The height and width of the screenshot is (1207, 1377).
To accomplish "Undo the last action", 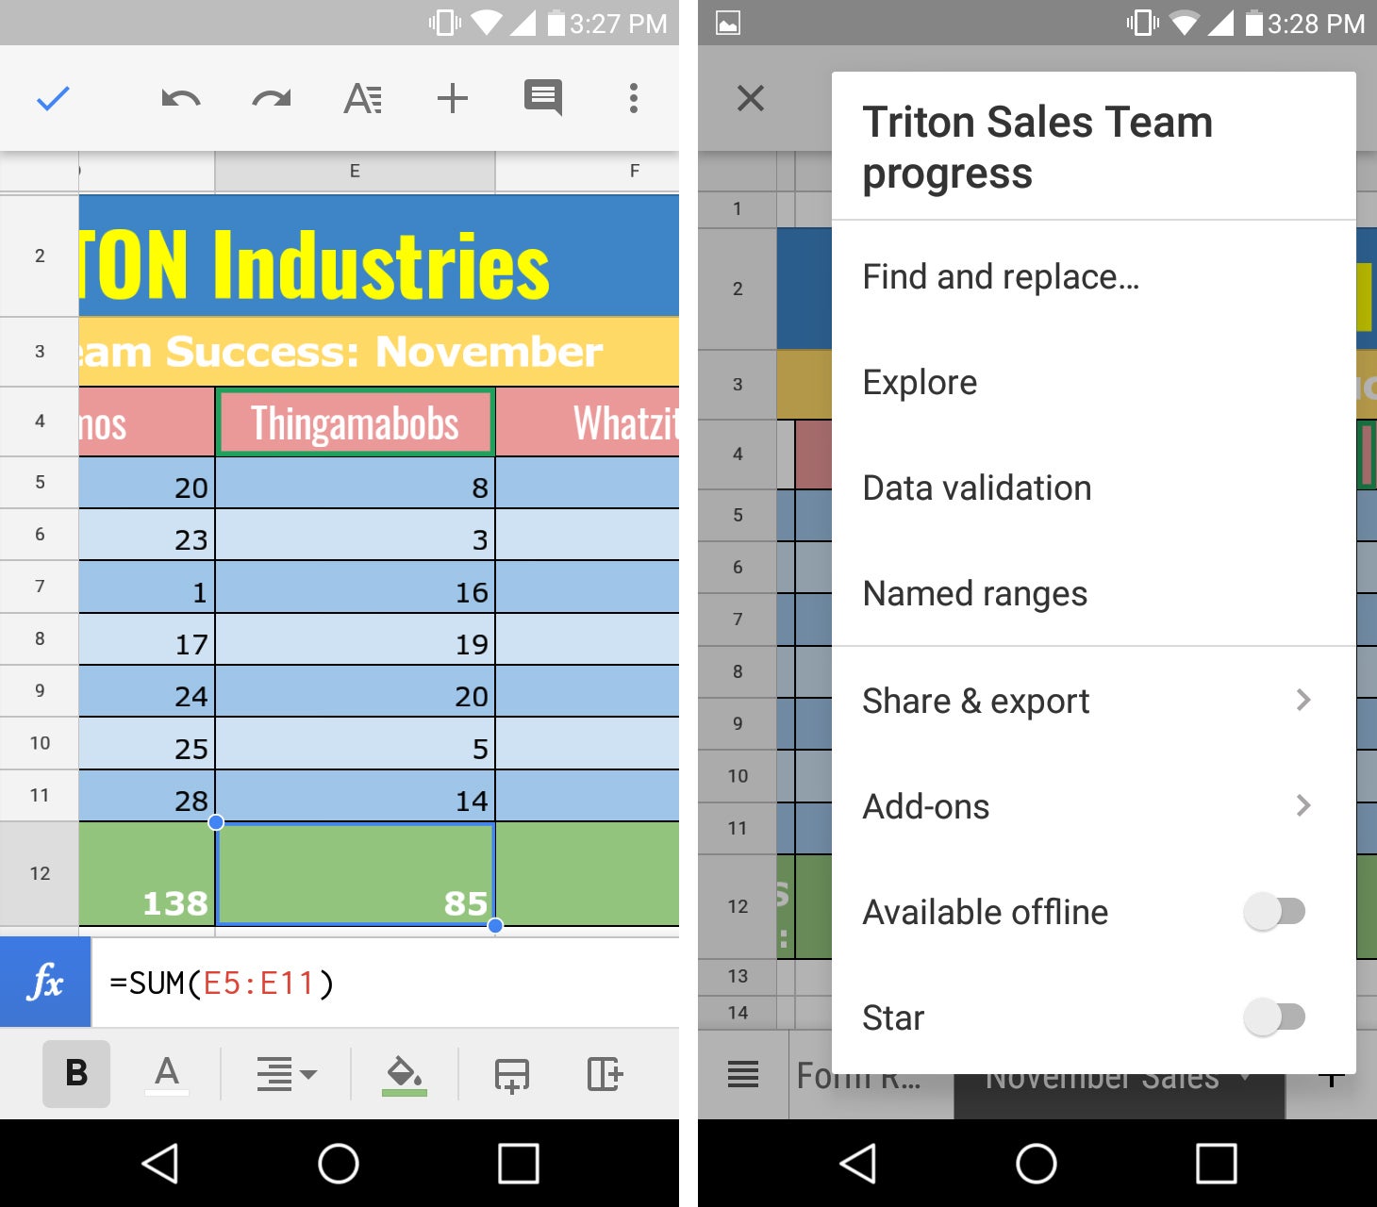I will click(x=180, y=98).
